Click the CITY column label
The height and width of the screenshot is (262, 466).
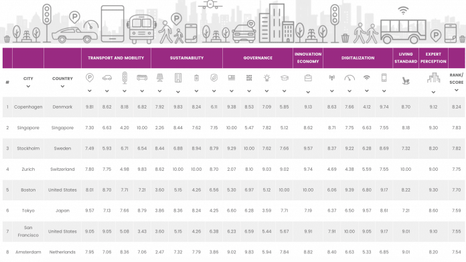click(x=28, y=78)
